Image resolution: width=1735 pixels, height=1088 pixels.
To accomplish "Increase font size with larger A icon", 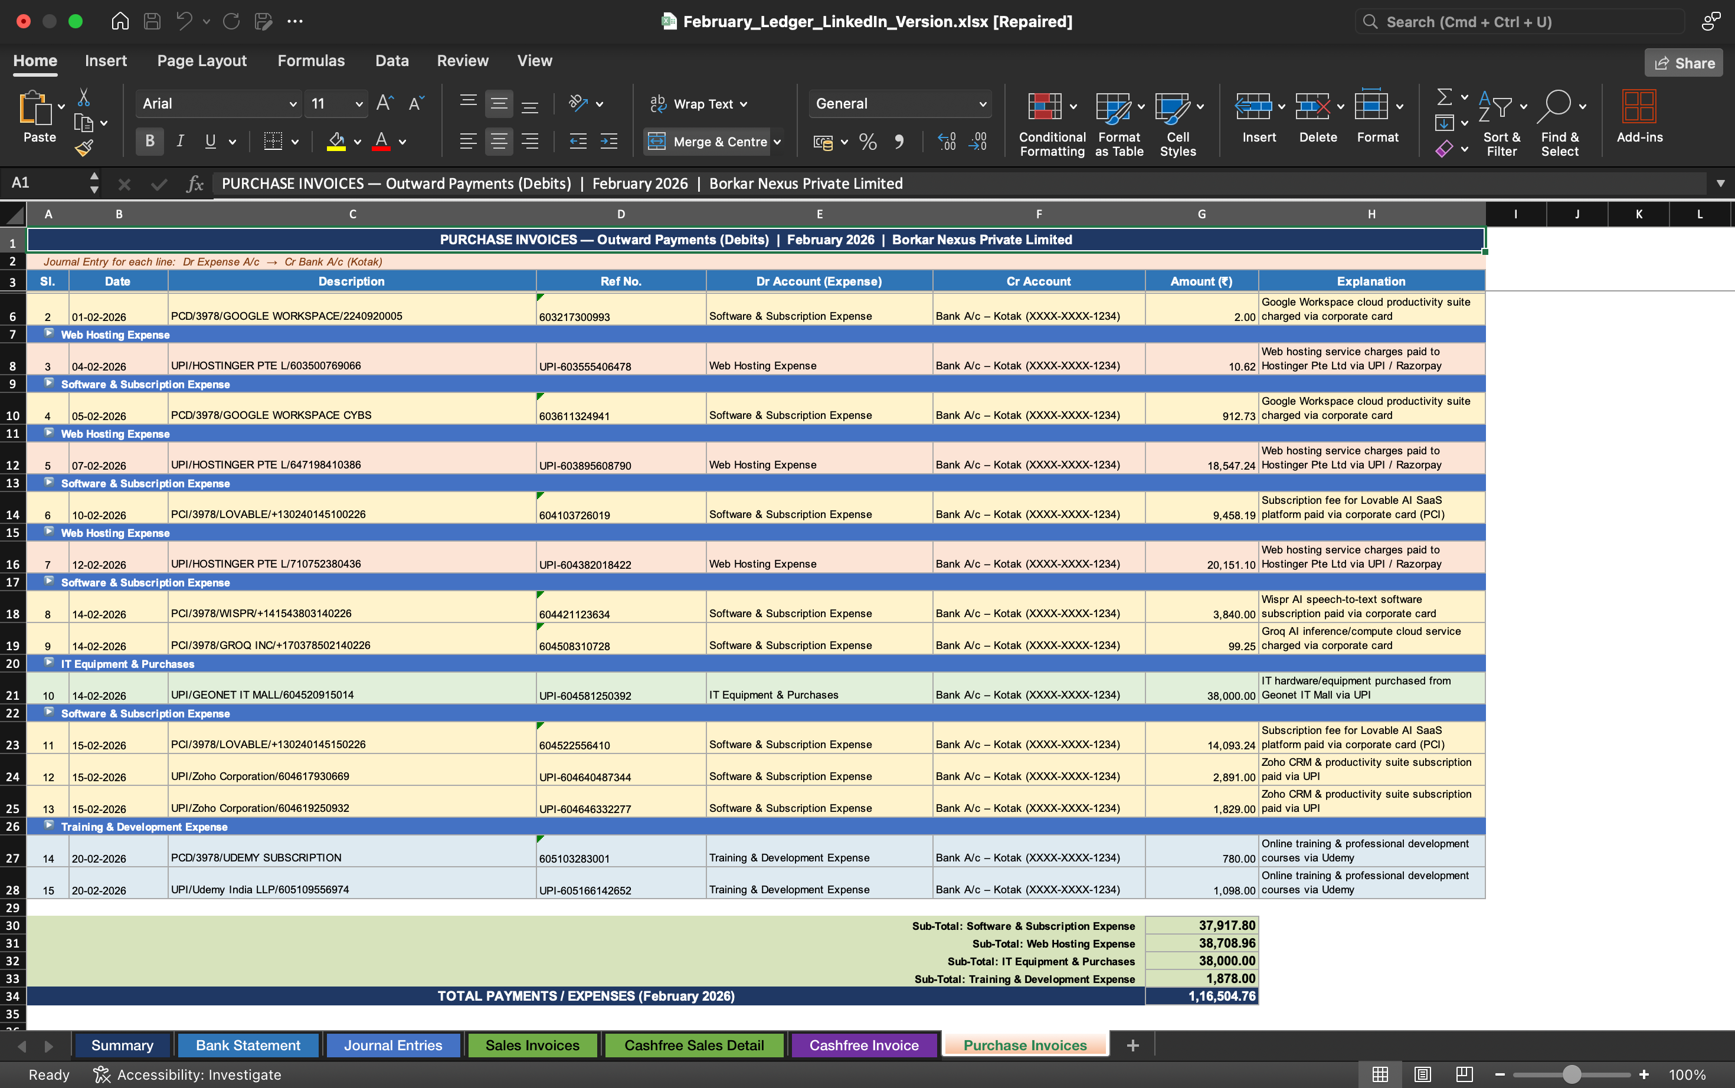I will point(384,104).
